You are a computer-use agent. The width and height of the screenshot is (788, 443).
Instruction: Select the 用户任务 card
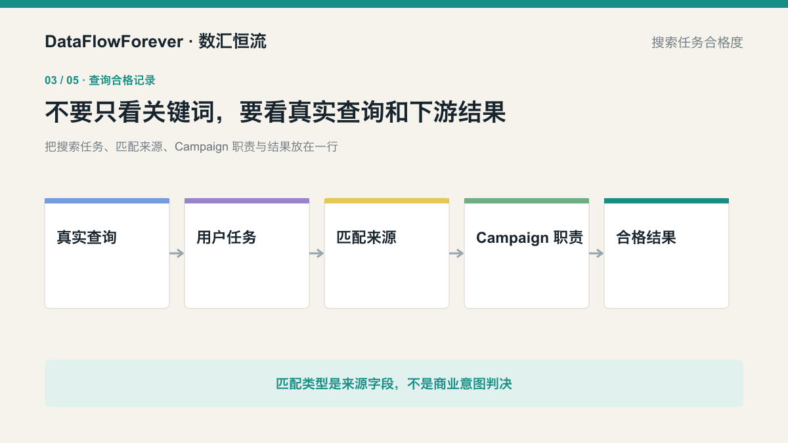(x=247, y=253)
